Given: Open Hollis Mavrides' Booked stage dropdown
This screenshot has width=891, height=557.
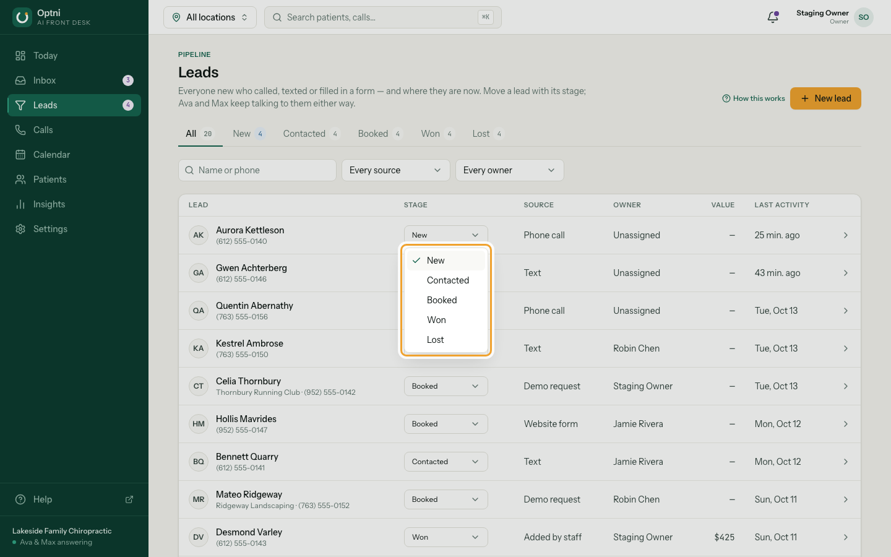Looking at the screenshot, I should tap(445, 424).
